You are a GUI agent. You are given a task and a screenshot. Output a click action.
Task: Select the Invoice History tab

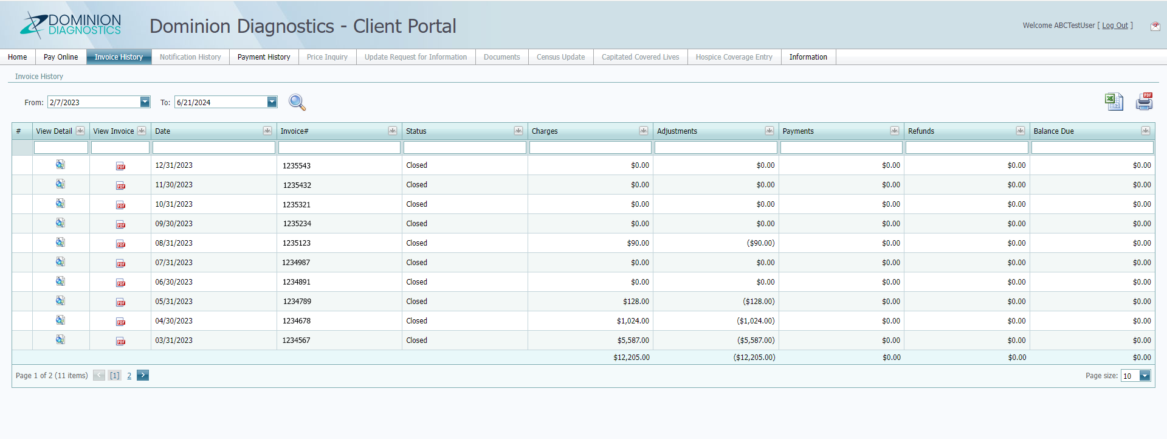119,57
